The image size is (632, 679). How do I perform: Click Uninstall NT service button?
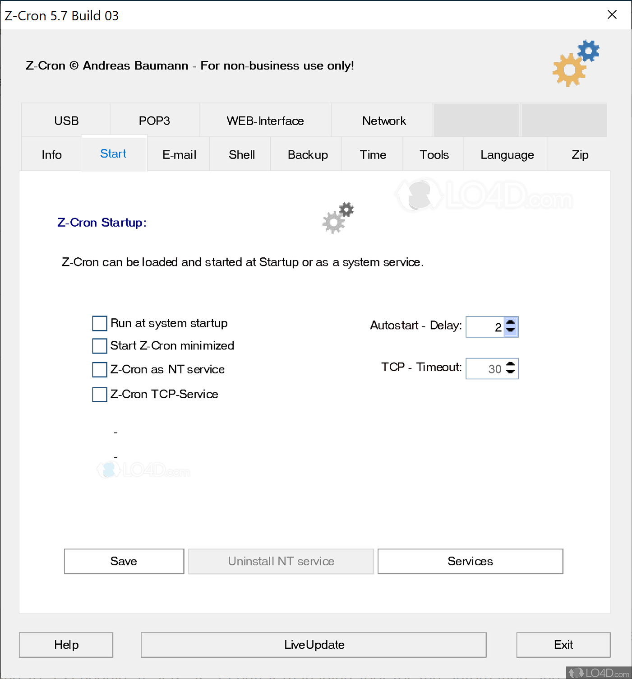point(281,561)
